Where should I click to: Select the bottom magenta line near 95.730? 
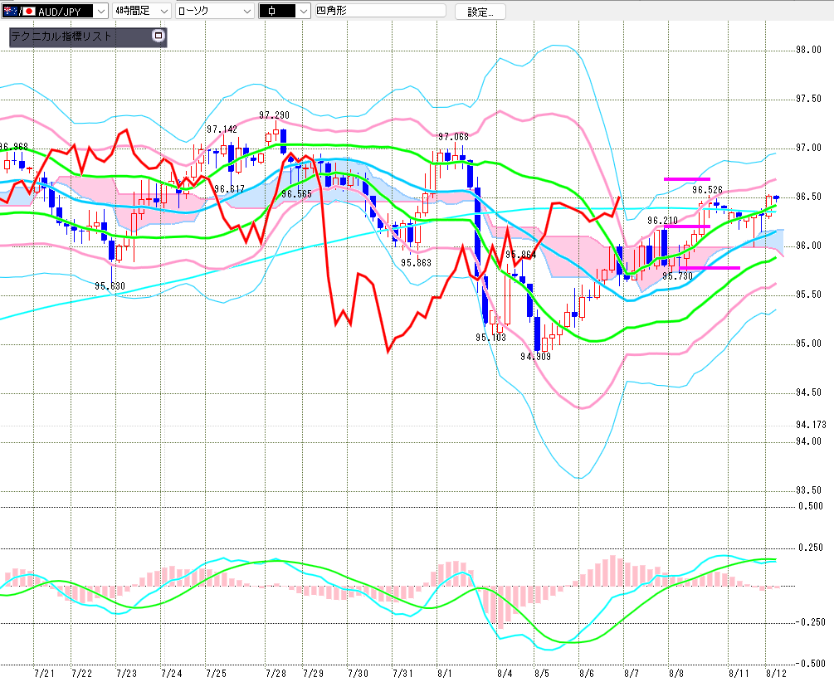tap(710, 268)
